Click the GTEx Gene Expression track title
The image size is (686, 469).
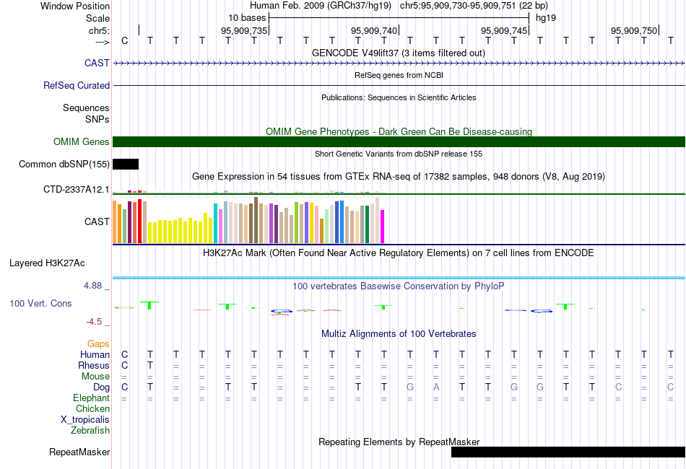[x=399, y=177]
